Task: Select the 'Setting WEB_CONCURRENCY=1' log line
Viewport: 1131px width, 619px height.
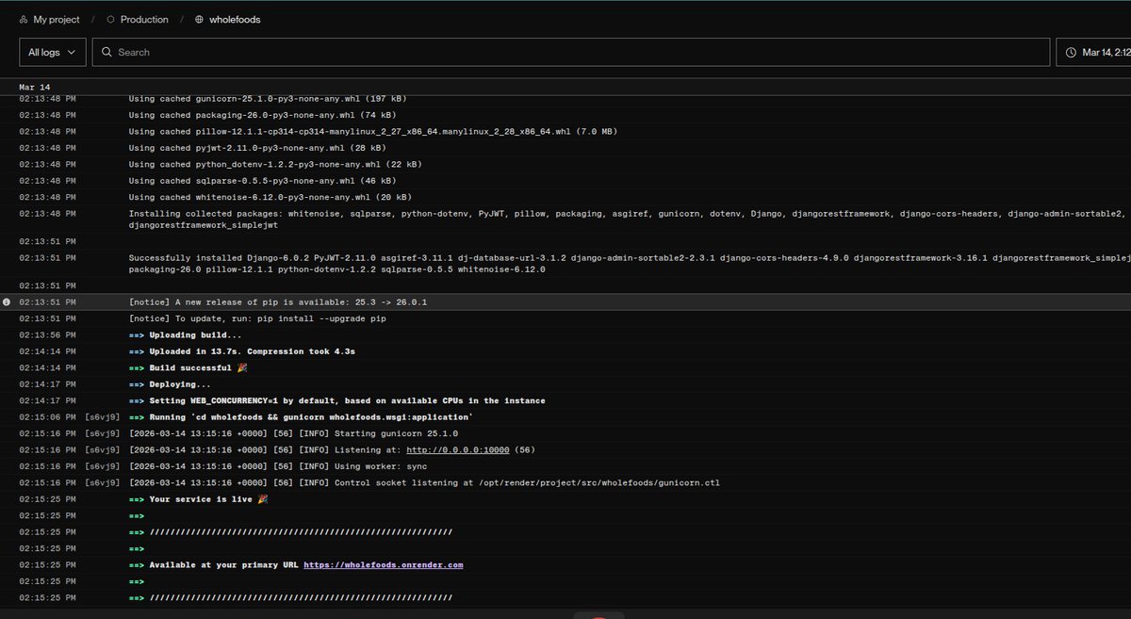Action: pos(336,401)
